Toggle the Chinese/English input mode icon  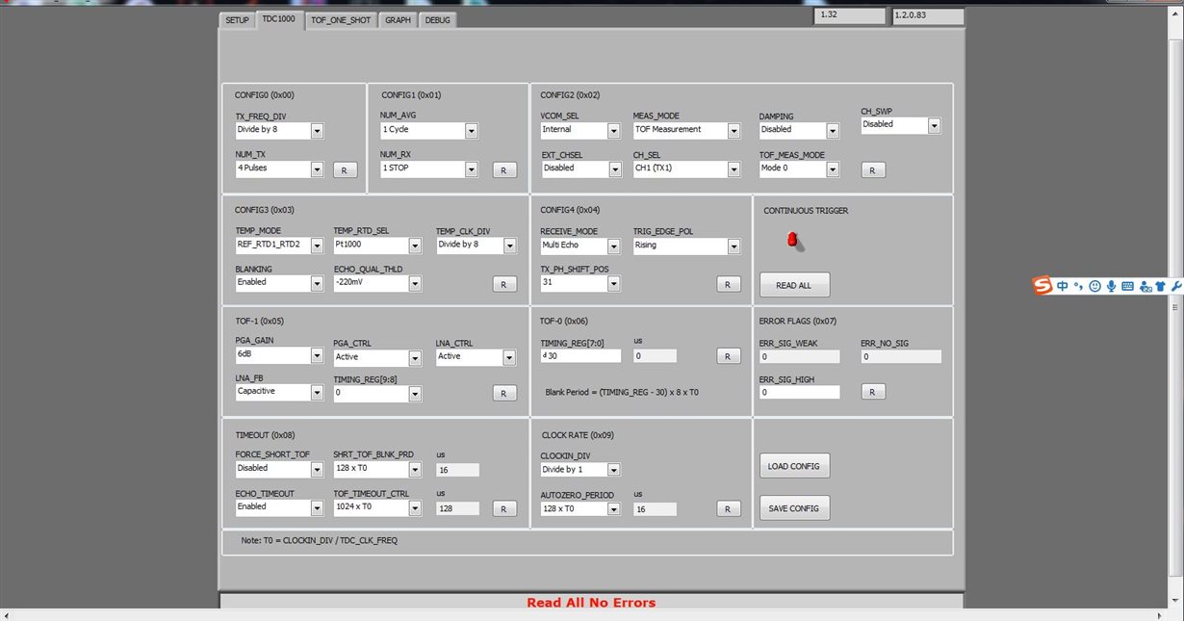[x=1062, y=286]
